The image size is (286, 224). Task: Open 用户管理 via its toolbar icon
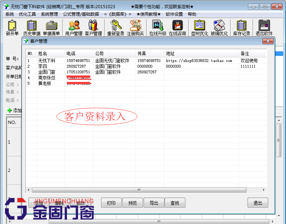(73, 27)
